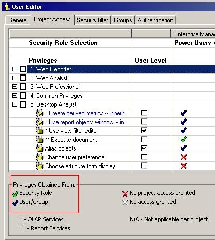Check the box beside 2. Web Analyst
This screenshot has width=215, height=240.
point(23,78)
